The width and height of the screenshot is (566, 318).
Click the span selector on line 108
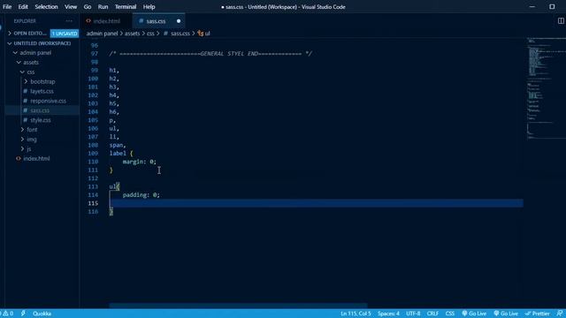coord(116,145)
